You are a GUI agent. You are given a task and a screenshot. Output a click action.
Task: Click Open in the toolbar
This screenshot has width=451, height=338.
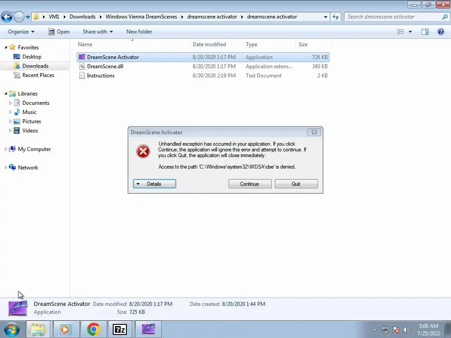click(59, 32)
